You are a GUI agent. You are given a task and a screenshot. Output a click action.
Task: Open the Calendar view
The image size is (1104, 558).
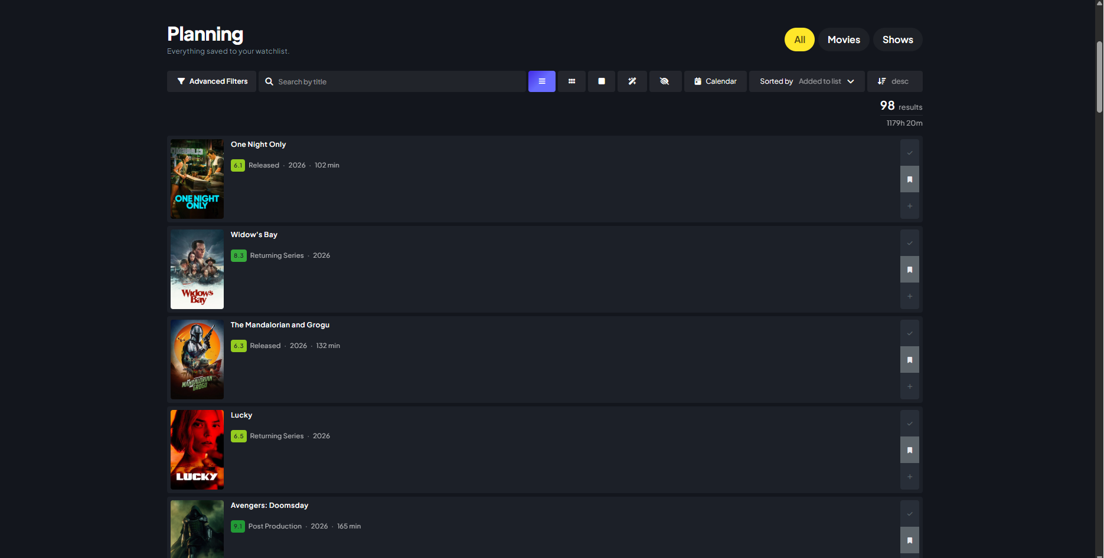coord(716,81)
